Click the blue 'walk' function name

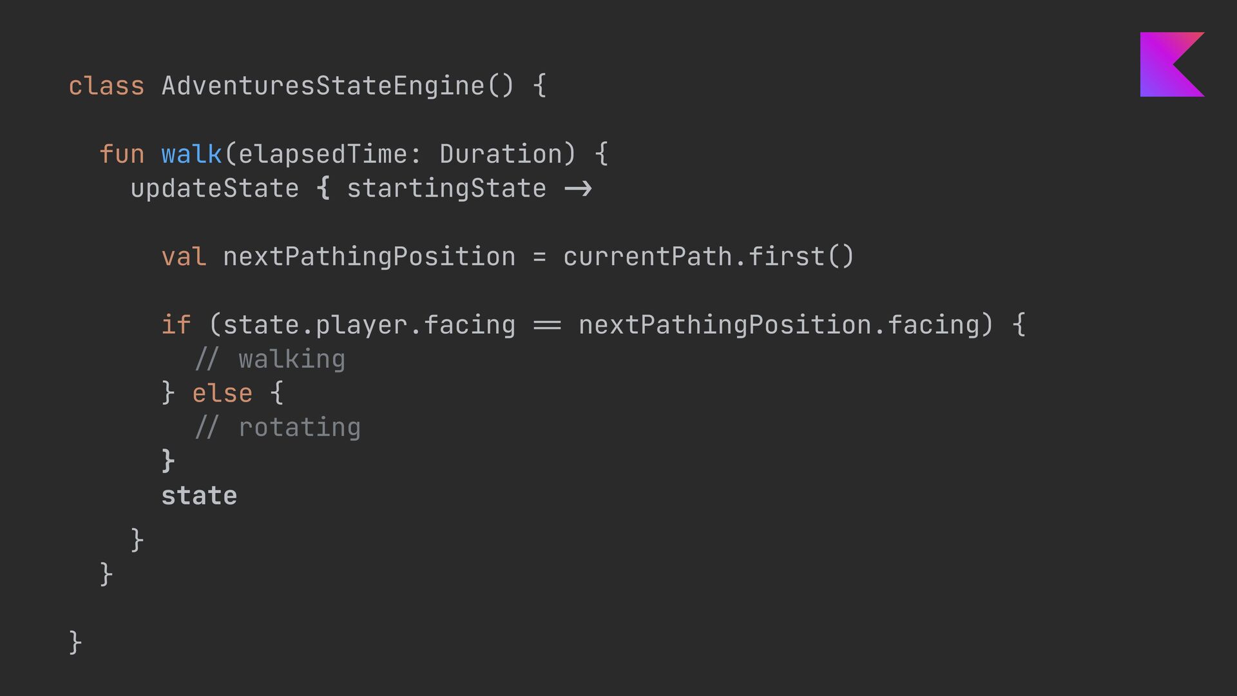191,155
